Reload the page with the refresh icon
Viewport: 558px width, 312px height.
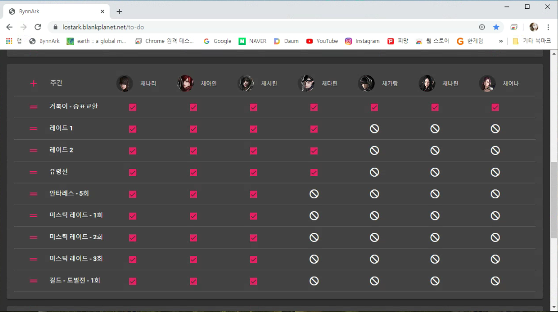pos(38,27)
